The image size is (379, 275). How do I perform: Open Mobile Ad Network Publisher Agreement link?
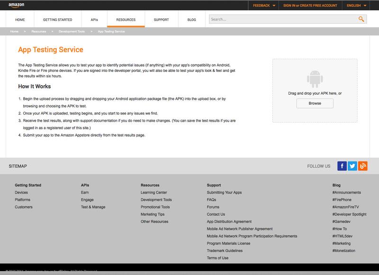(x=240, y=229)
